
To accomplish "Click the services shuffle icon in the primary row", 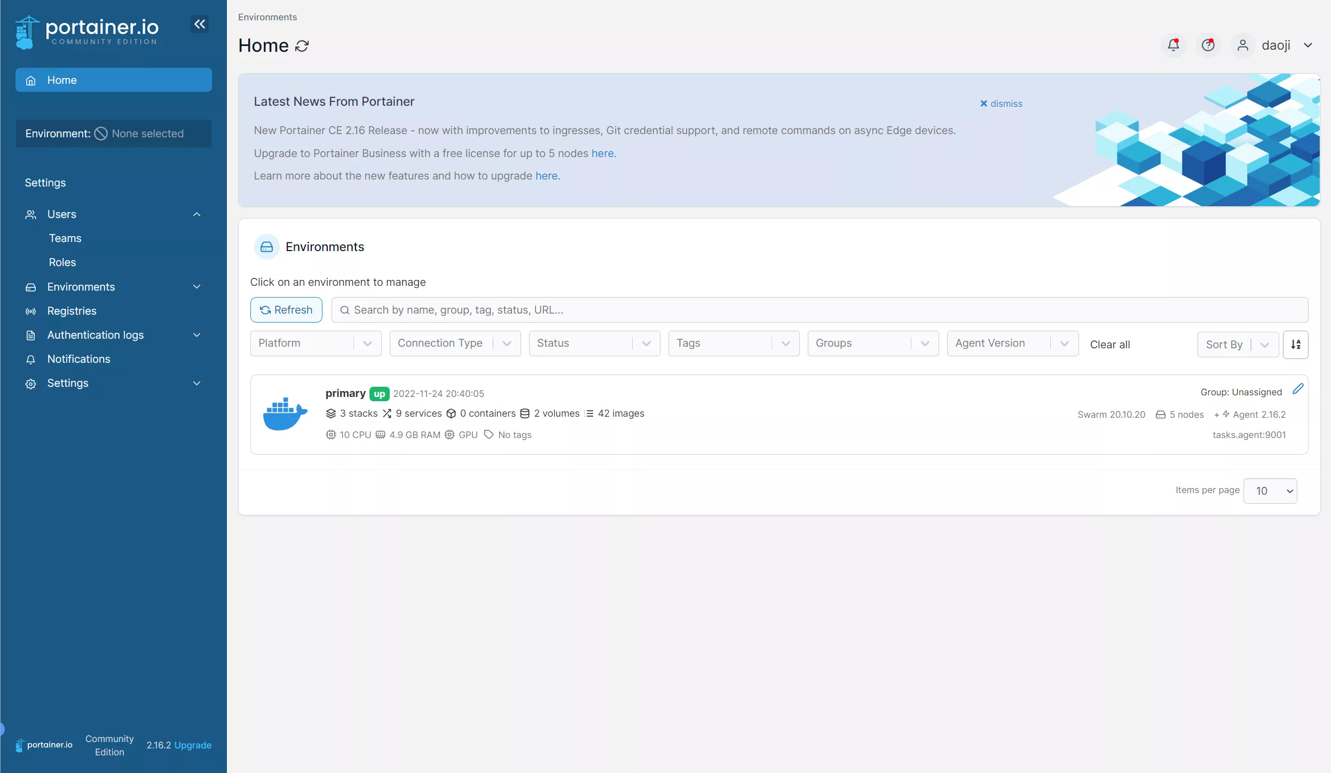I will click(387, 413).
